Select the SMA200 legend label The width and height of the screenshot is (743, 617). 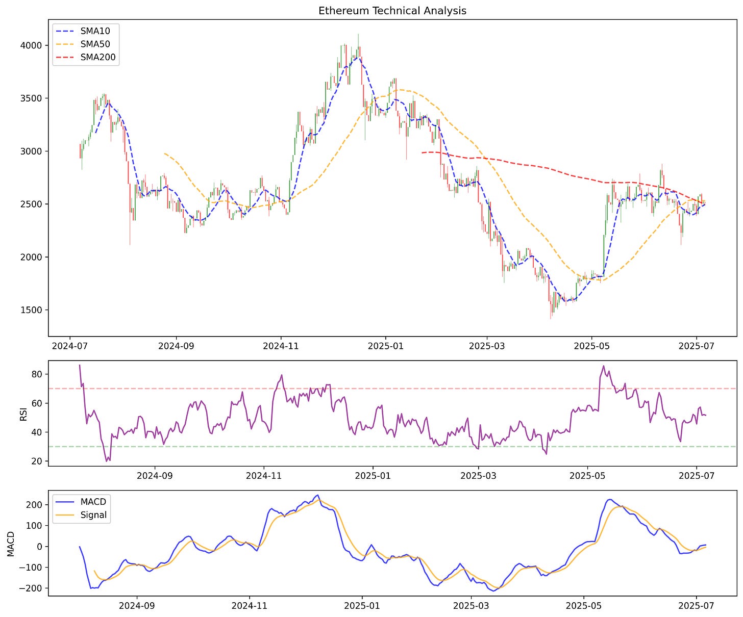98,58
